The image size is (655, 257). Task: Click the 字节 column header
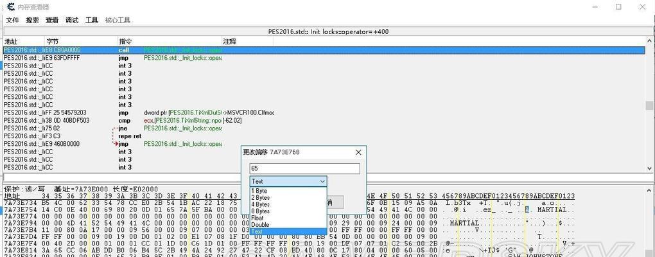click(81, 41)
